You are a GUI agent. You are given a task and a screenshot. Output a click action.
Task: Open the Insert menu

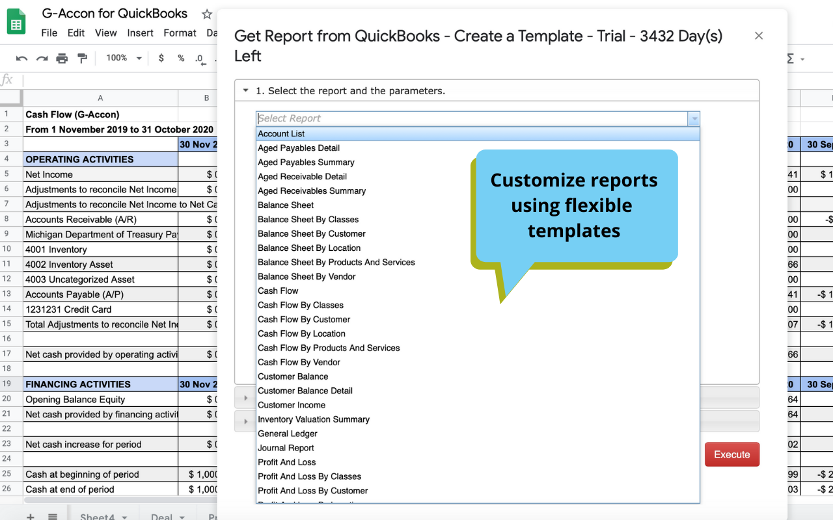point(140,33)
